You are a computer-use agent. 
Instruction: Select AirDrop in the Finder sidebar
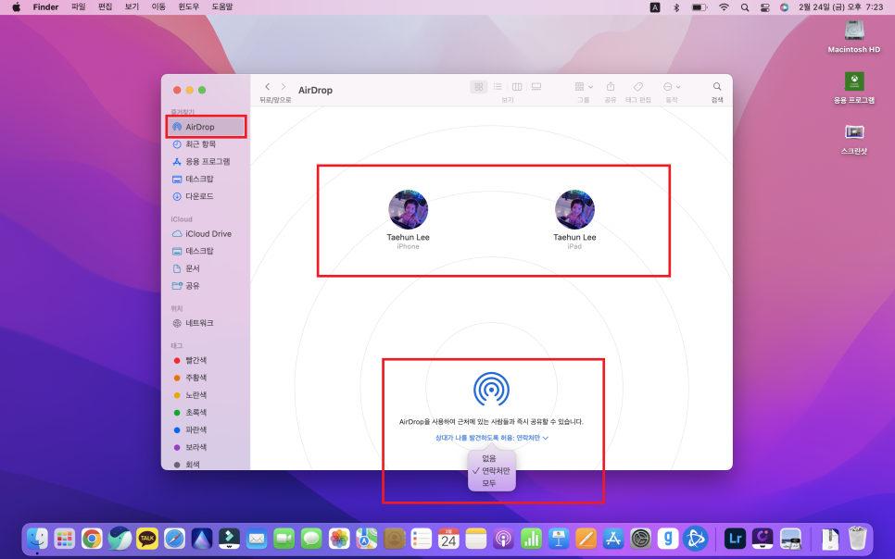coord(206,127)
